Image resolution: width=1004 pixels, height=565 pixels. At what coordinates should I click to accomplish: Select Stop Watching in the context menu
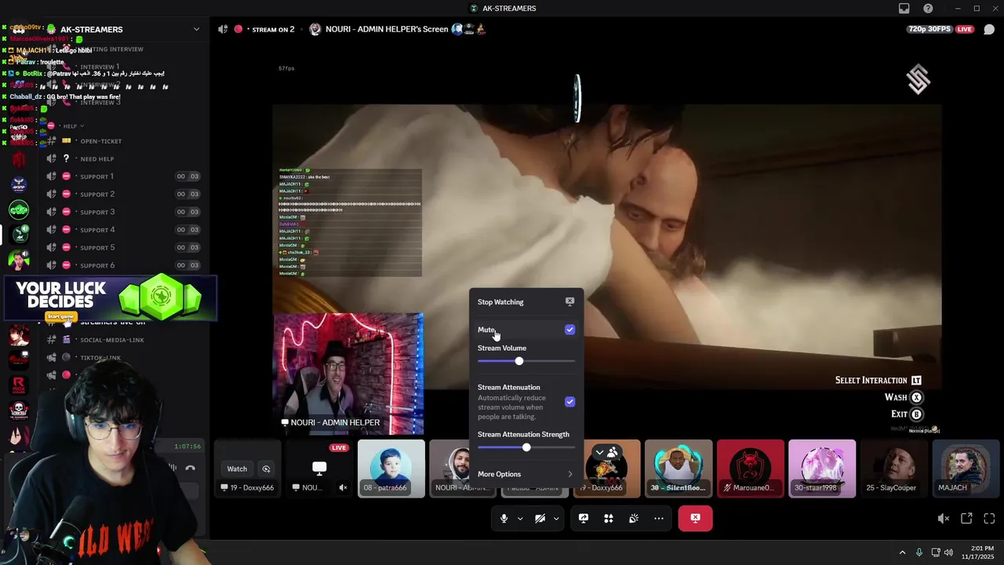click(526, 302)
